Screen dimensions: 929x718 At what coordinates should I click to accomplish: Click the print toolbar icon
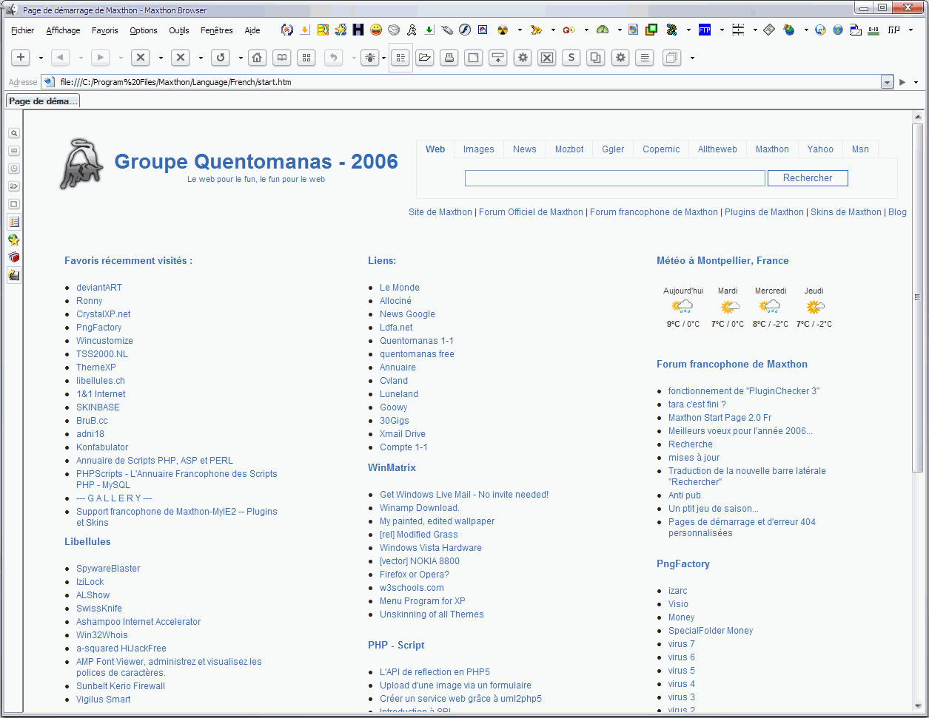click(x=449, y=58)
